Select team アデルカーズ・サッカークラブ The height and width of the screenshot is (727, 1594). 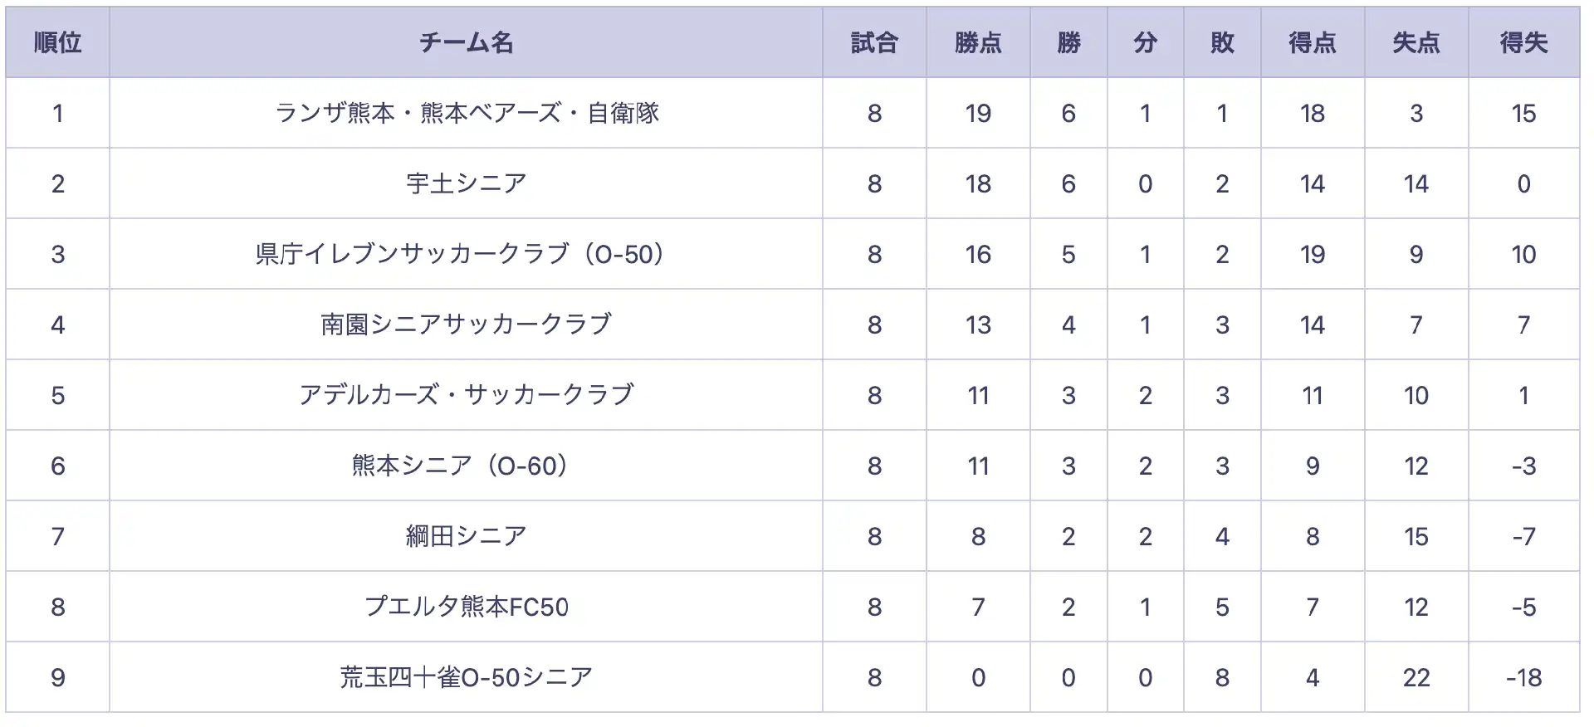pos(467,395)
